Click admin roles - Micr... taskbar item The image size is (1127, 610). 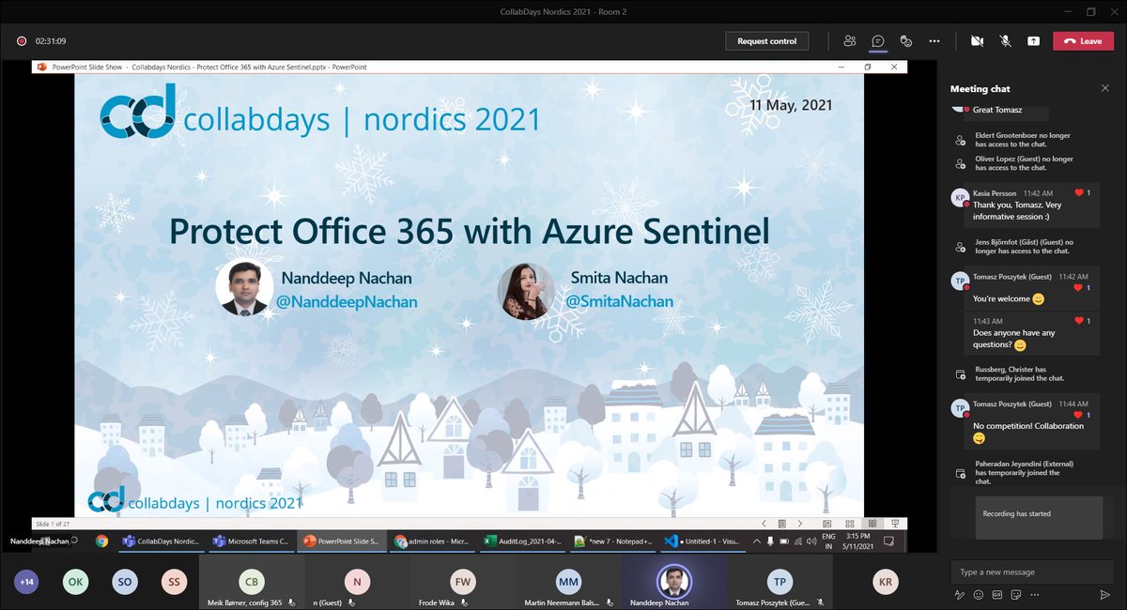432,541
